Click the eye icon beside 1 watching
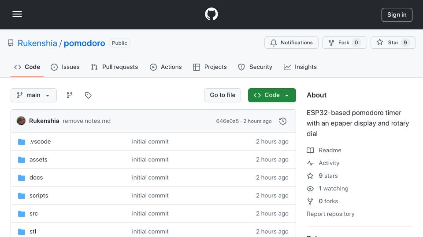The width and height of the screenshot is (423, 237). [x=310, y=189]
